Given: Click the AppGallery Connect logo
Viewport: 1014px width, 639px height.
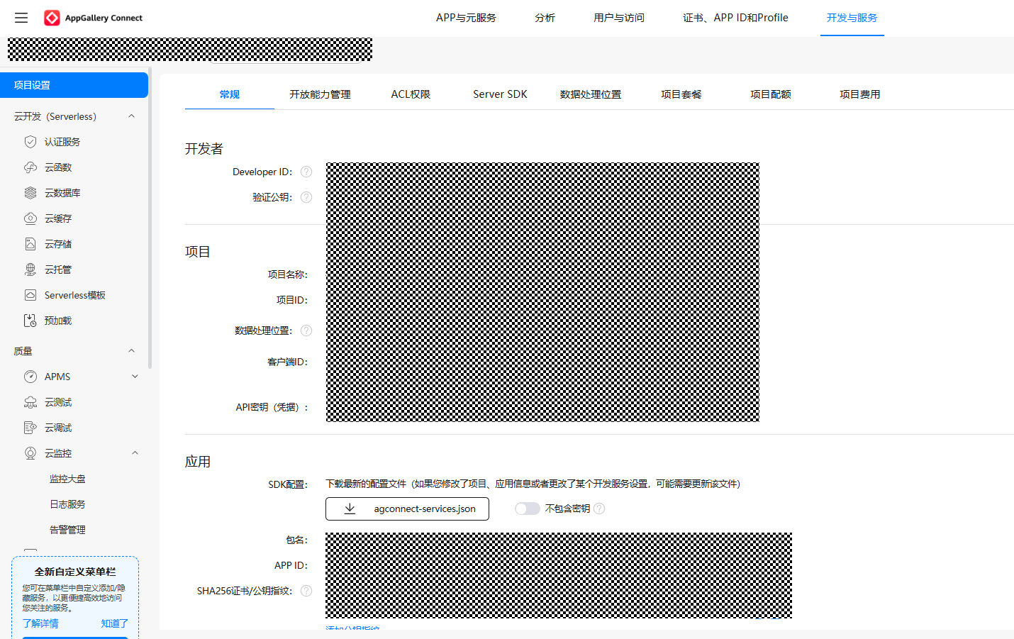Looking at the screenshot, I should click(x=52, y=18).
